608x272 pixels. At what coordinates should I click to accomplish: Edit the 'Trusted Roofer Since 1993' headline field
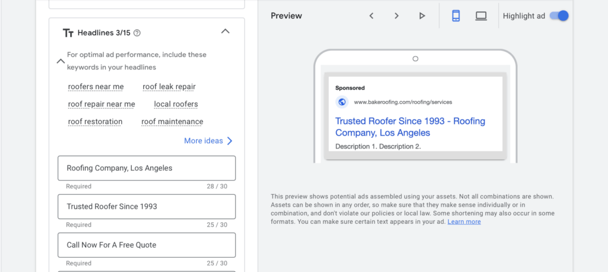[x=147, y=207]
